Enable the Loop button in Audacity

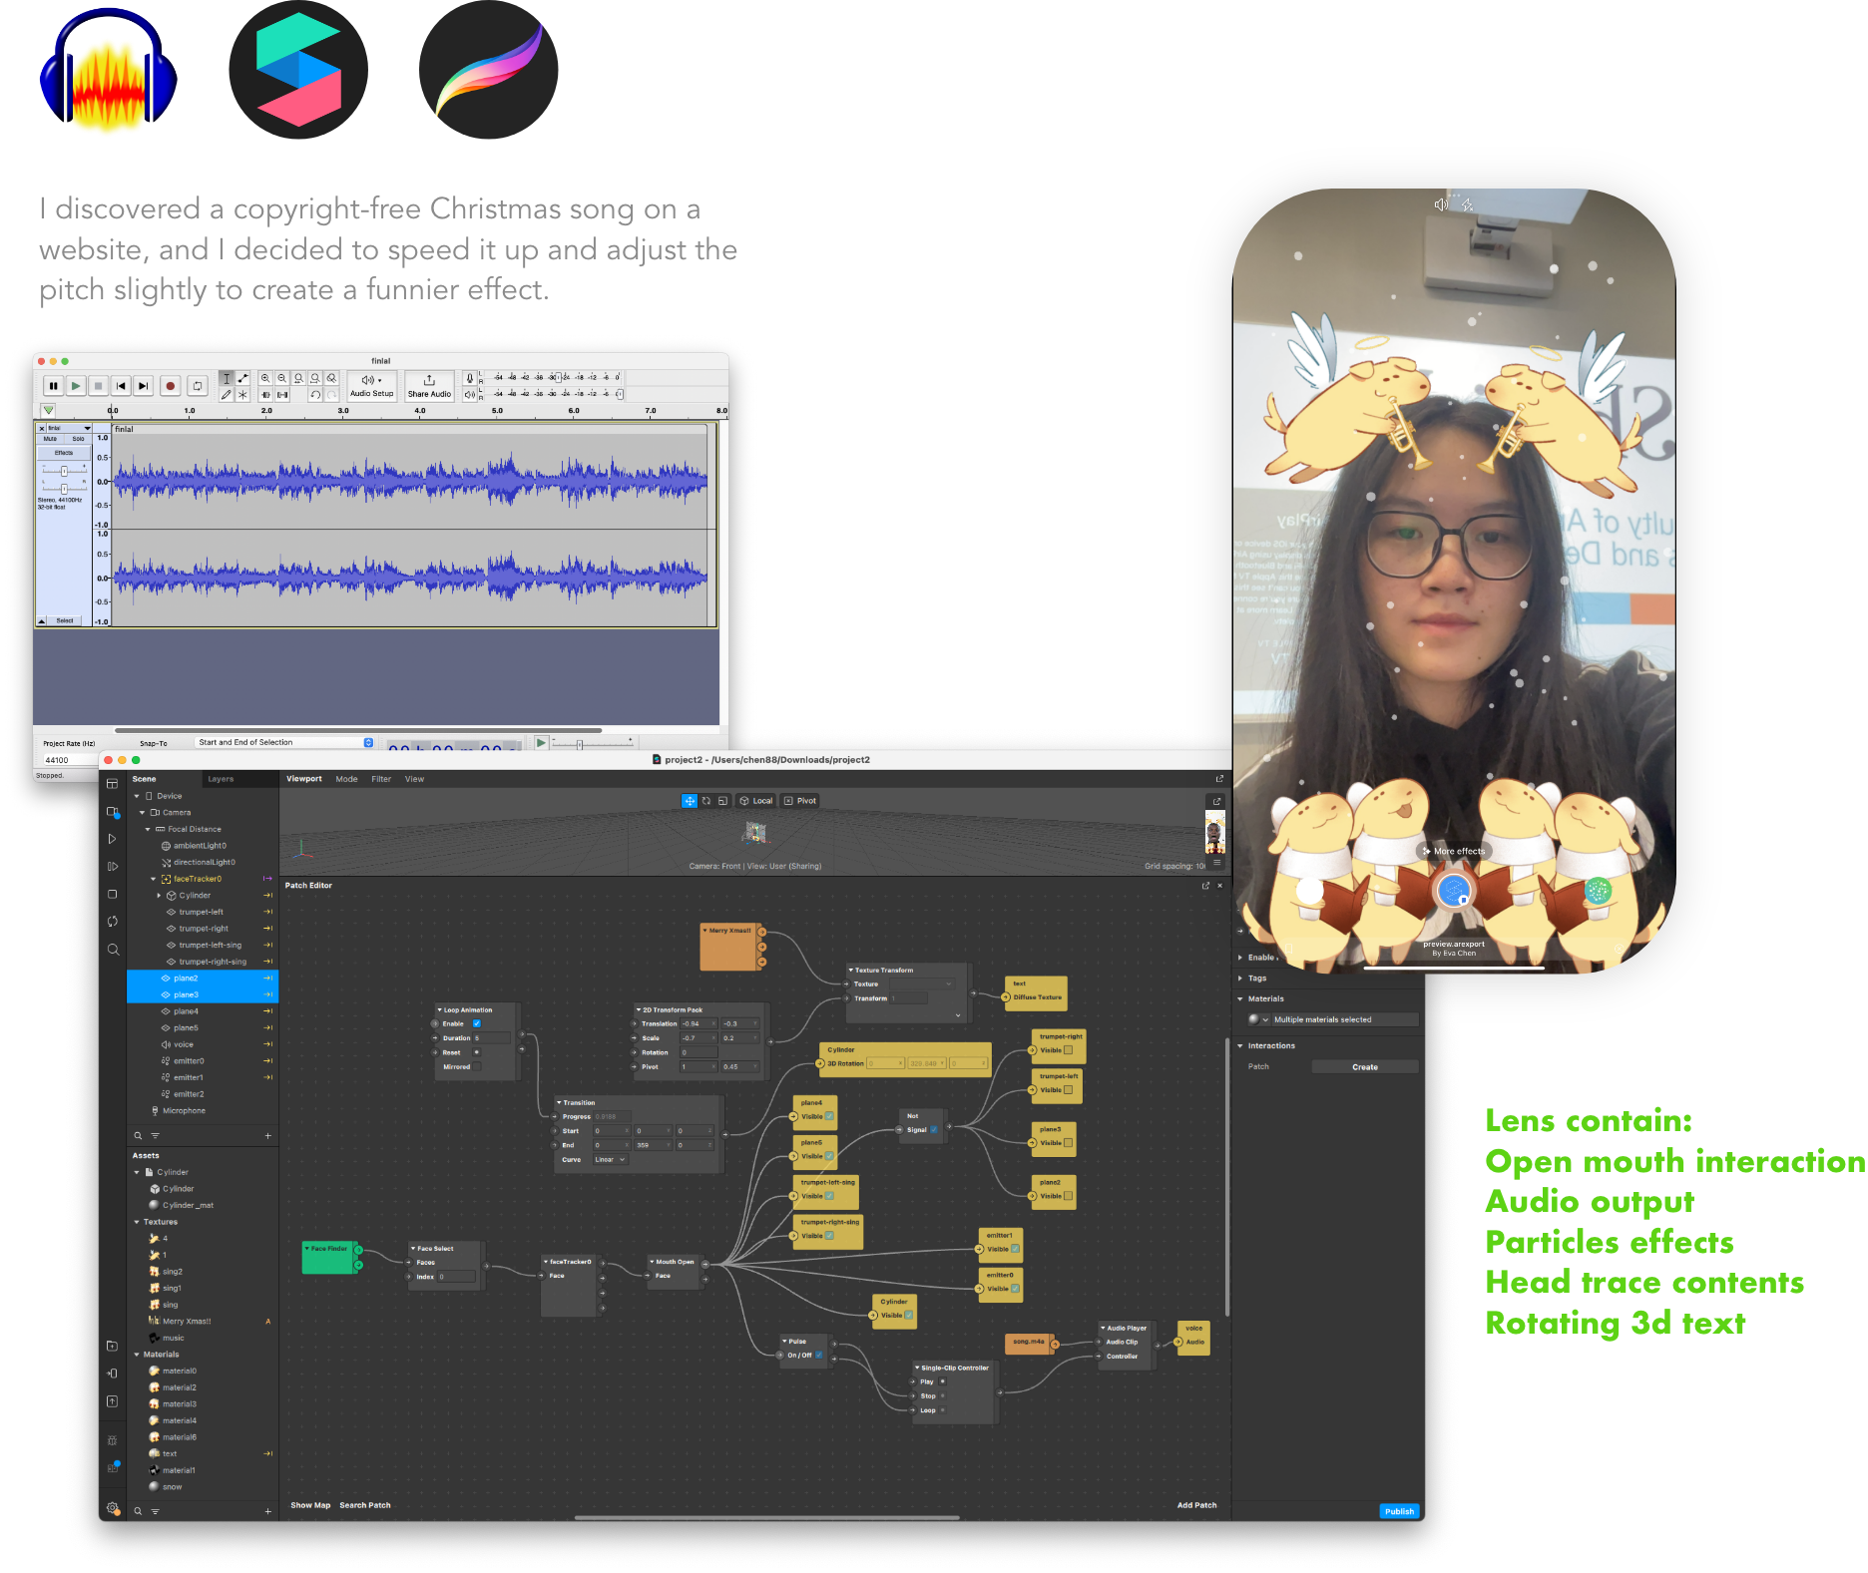point(198,386)
